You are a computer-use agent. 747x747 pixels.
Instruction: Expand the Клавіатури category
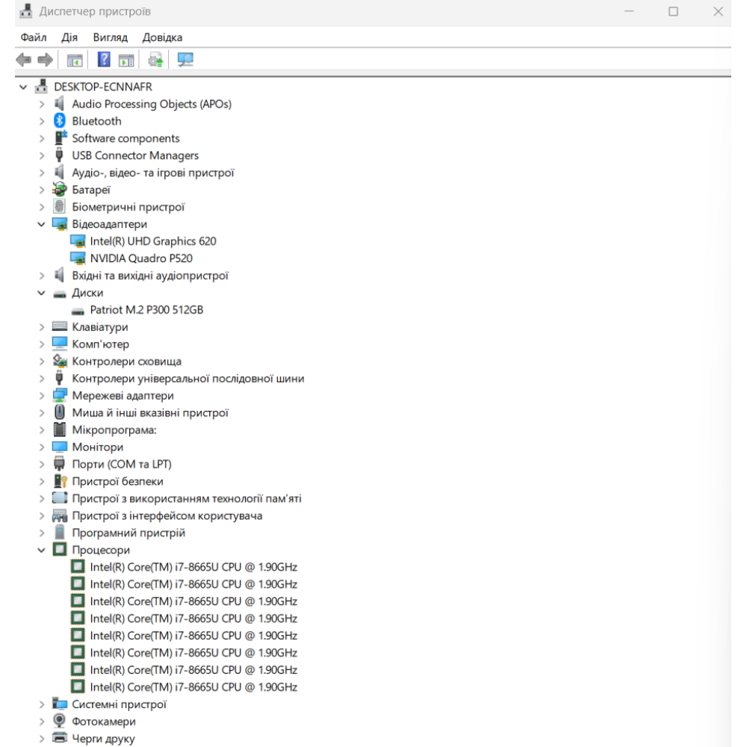43,327
